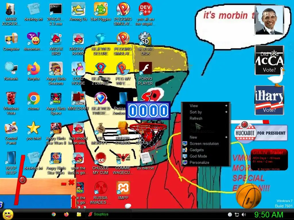
Task: Click the 9:50 AM clock
Action: tap(269, 215)
